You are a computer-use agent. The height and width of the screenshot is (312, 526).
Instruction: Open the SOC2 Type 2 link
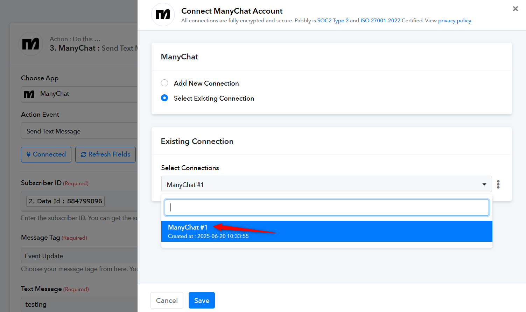(x=333, y=21)
